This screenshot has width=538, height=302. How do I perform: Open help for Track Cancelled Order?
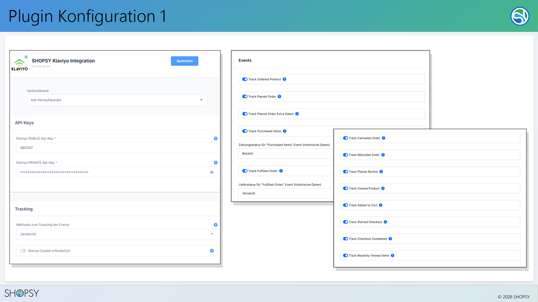point(384,138)
